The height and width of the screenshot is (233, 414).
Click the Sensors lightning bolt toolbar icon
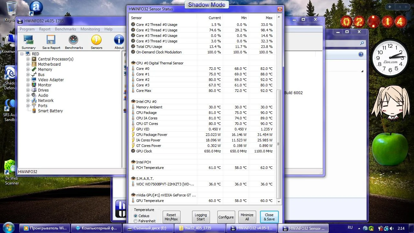pyautogui.click(x=96, y=40)
